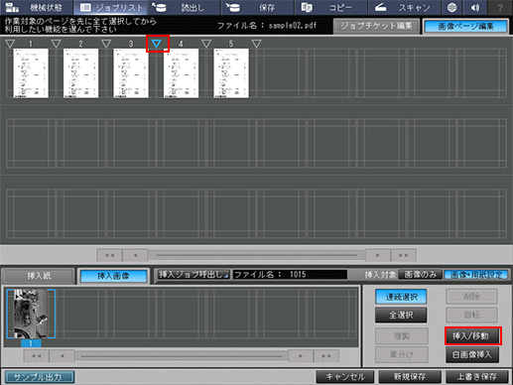
Task: Go to next image in insert image scroller
Action: 301,356
